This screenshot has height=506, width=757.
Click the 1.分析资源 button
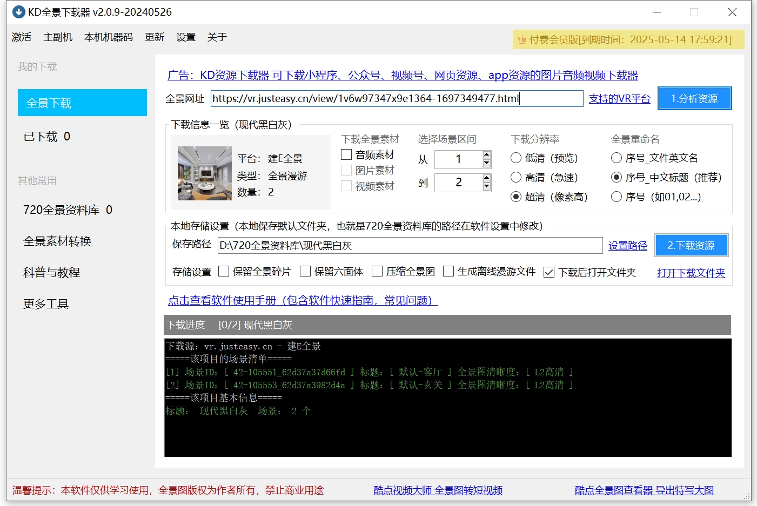tap(694, 99)
